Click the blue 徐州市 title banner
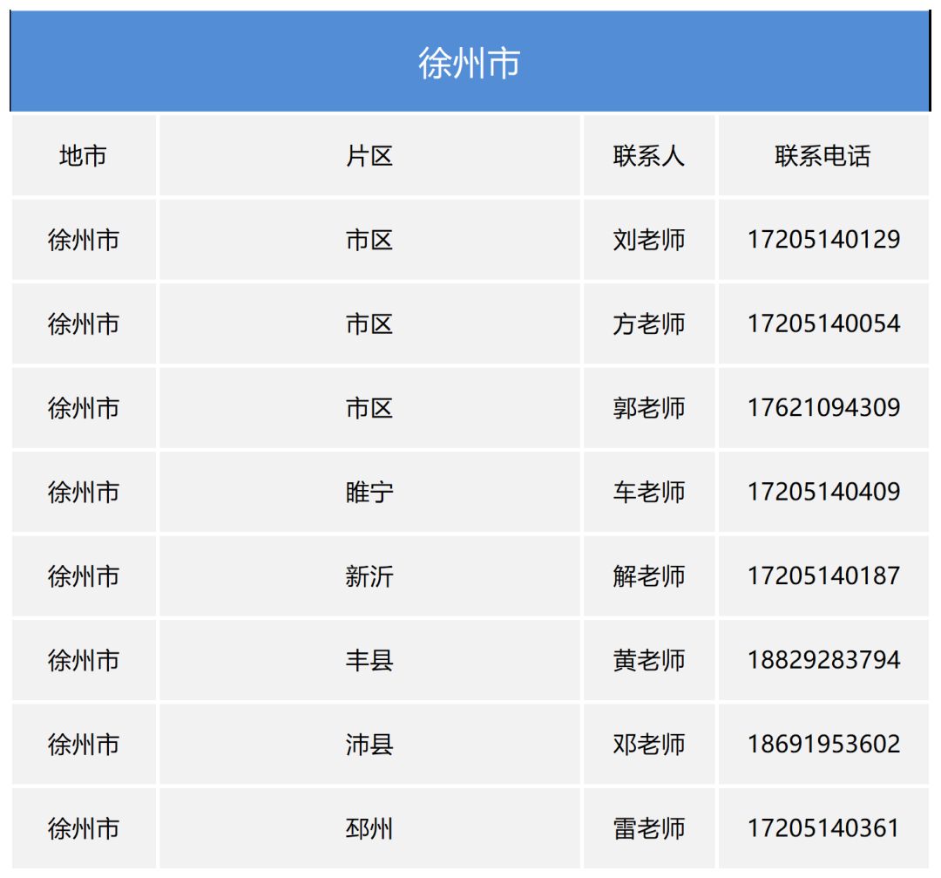The width and height of the screenshot is (941, 878). point(470,61)
